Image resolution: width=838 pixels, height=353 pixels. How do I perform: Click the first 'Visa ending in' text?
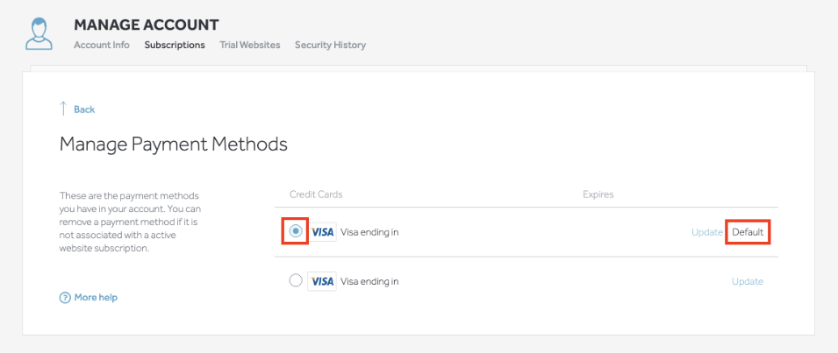coord(369,232)
